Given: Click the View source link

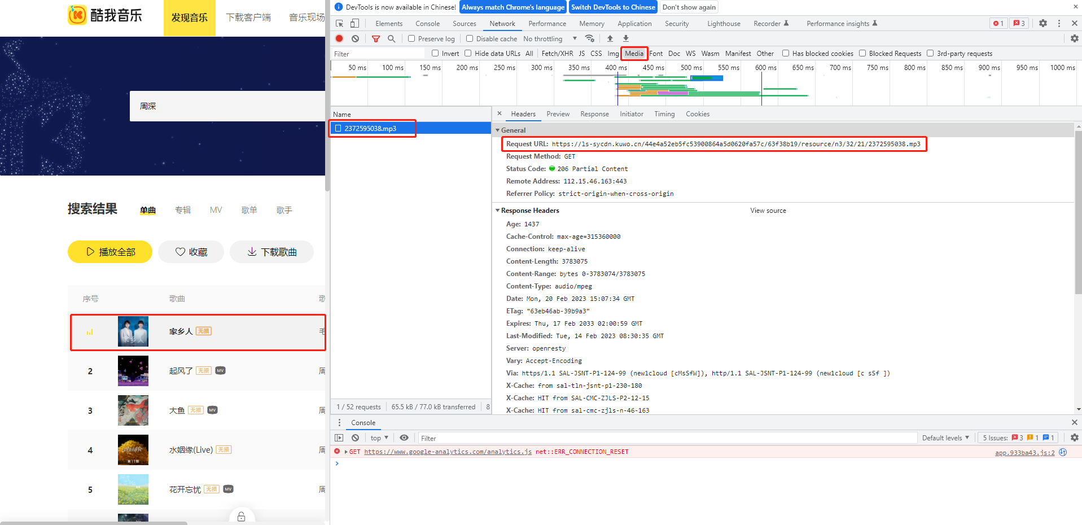Looking at the screenshot, I should tap(768, 210).
